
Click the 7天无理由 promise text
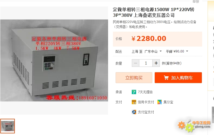point(145,92)
